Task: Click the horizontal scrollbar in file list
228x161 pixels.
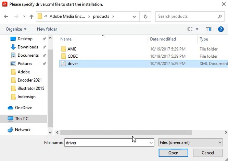Action: click(x=126, y=133)
